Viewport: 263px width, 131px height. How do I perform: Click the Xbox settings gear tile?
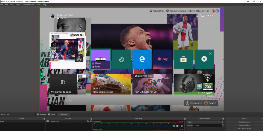coord(121,59)
